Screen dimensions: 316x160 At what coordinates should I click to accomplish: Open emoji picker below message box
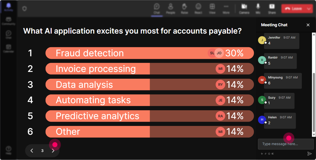269,153
